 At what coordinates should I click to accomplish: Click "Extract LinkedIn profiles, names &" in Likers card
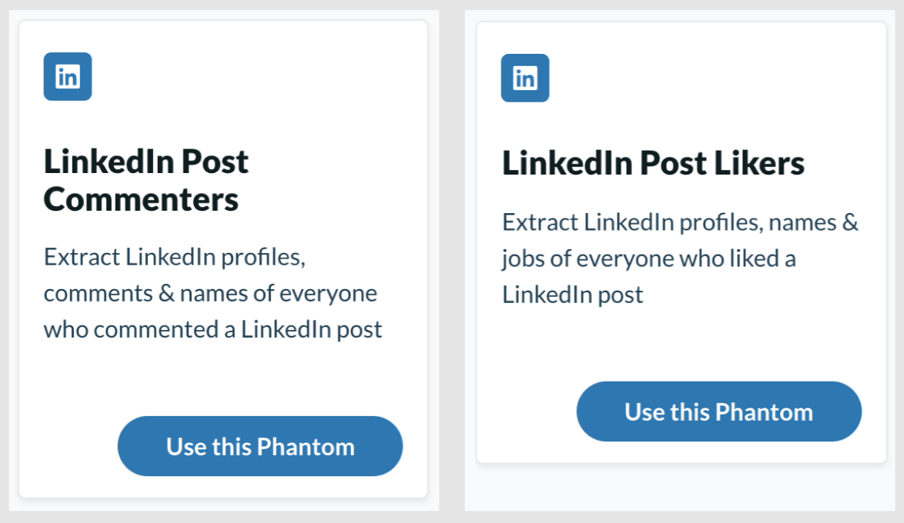click(680, 222)
